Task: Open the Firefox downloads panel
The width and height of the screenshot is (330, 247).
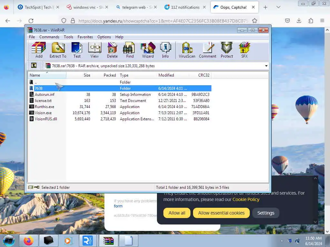Action: 299,21
